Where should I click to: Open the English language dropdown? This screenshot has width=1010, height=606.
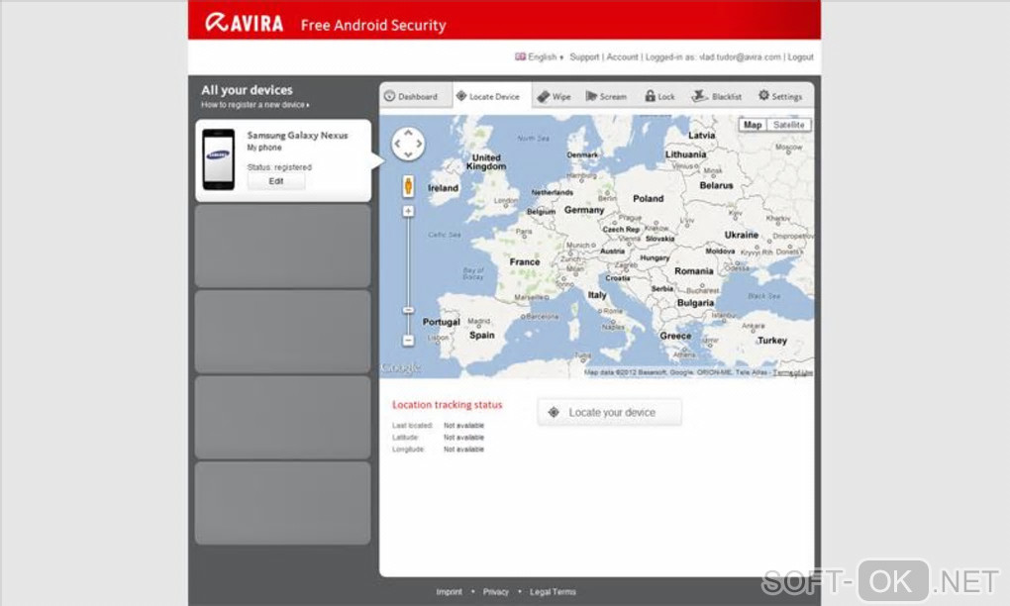[545, 57]
